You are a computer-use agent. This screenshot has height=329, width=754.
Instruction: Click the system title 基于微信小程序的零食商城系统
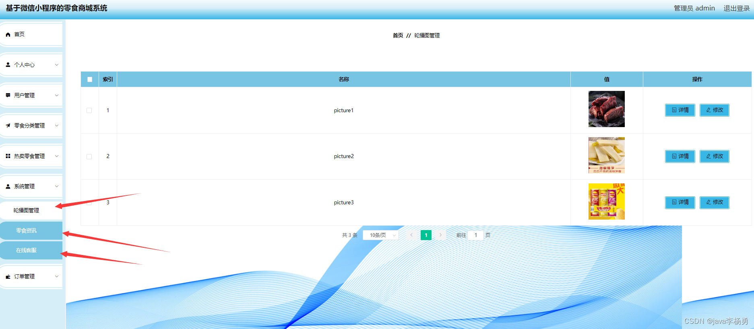56,8
